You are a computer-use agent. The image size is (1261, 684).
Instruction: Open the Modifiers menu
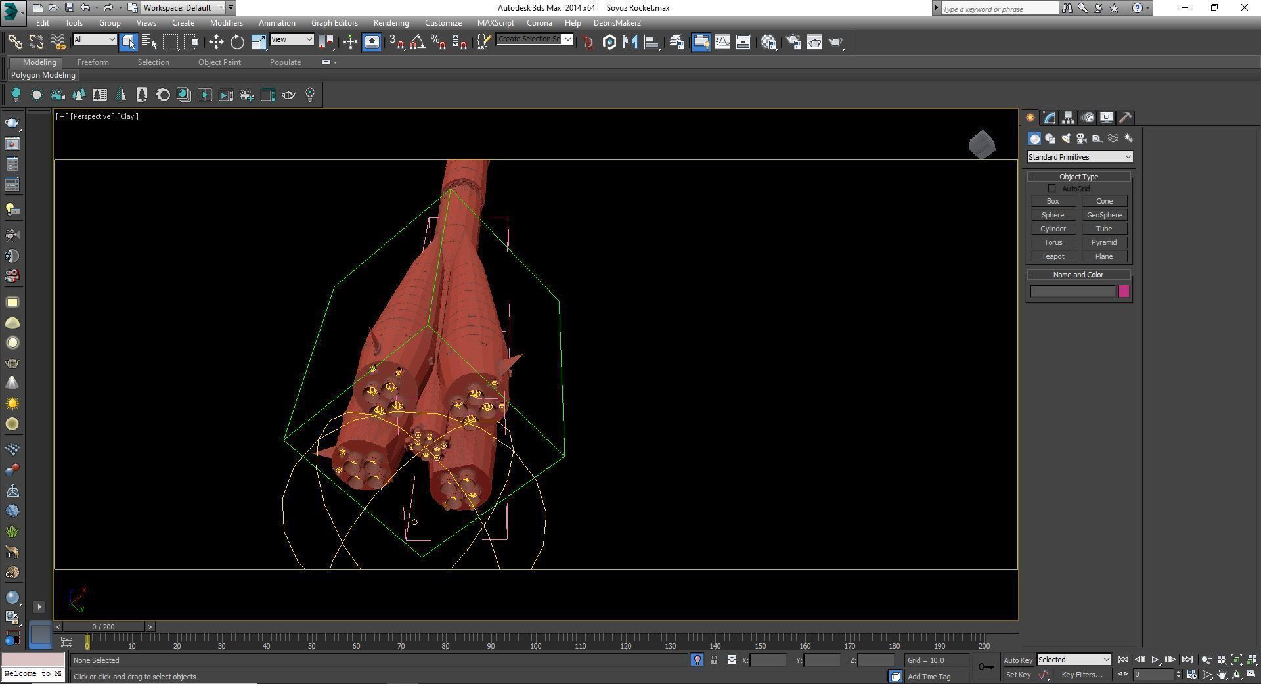pos(226,23)
